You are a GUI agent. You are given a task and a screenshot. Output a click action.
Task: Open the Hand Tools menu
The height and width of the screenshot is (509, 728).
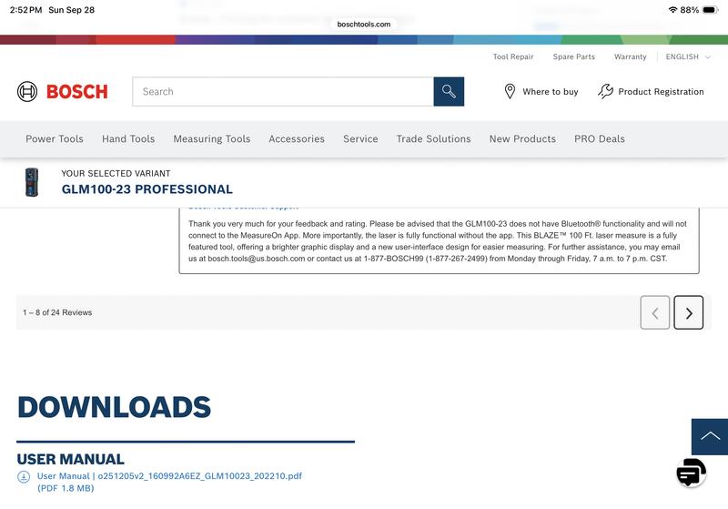128,139
